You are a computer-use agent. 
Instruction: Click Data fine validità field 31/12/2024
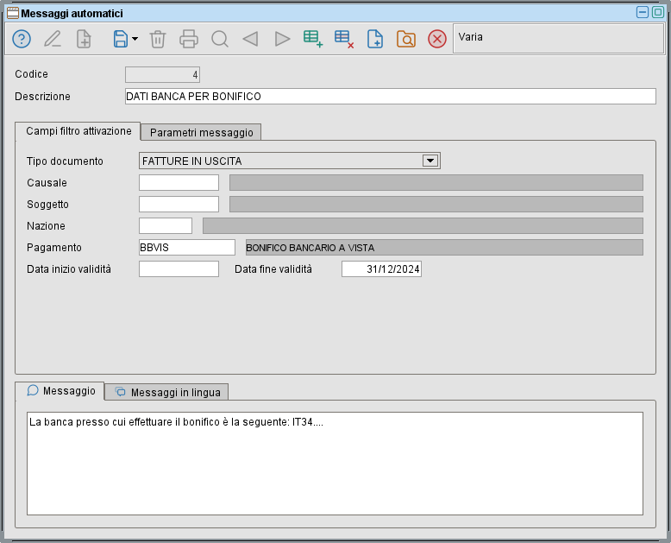(x=382, y=269)
